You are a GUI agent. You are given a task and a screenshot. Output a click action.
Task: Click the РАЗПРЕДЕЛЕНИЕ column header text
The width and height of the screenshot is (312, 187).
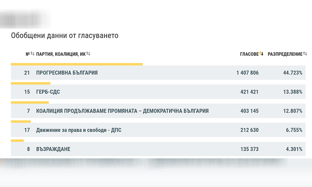click(285, 54)
